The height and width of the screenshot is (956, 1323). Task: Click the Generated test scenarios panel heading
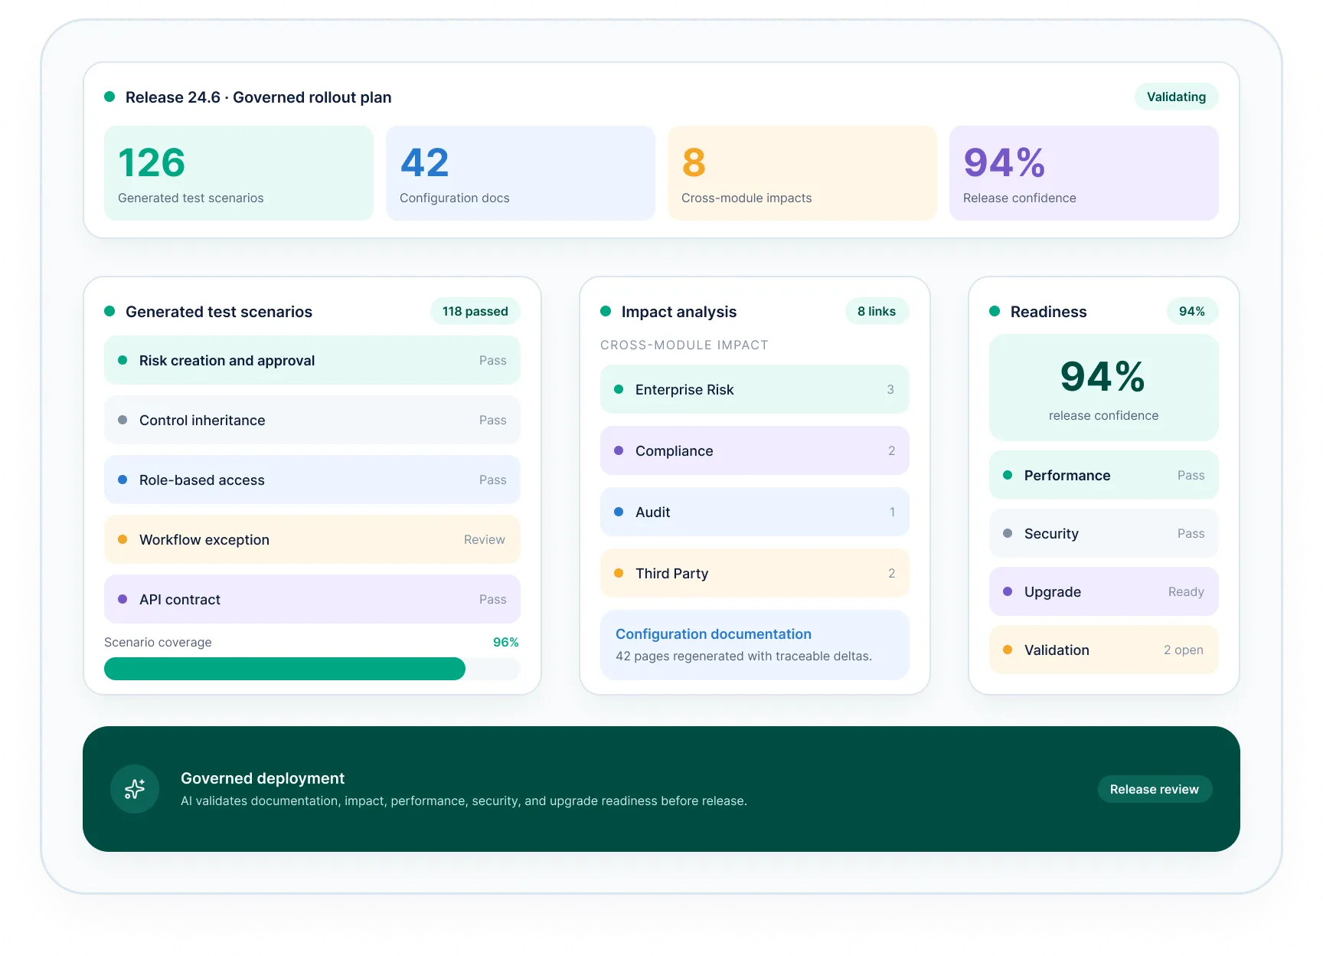click(219, 312)
